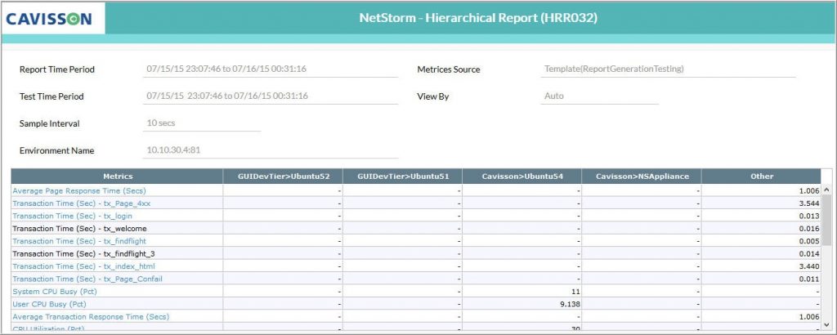Click the value 3.544 in tx_Page_4xx row
Viewport: 837px width, 335px height.
click(x=809, y=203)
